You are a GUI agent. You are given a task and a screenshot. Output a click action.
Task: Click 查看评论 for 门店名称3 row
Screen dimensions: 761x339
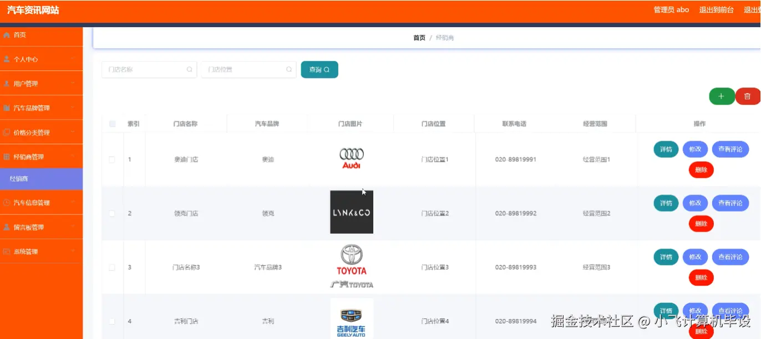(x=730, y=257)
